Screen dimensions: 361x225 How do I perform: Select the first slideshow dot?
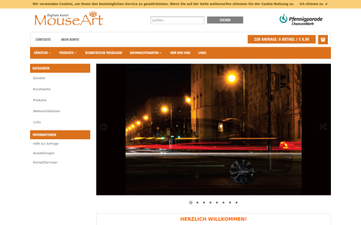coord(191,203)
